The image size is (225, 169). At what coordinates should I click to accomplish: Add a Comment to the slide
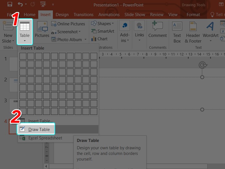click(157, 31)
